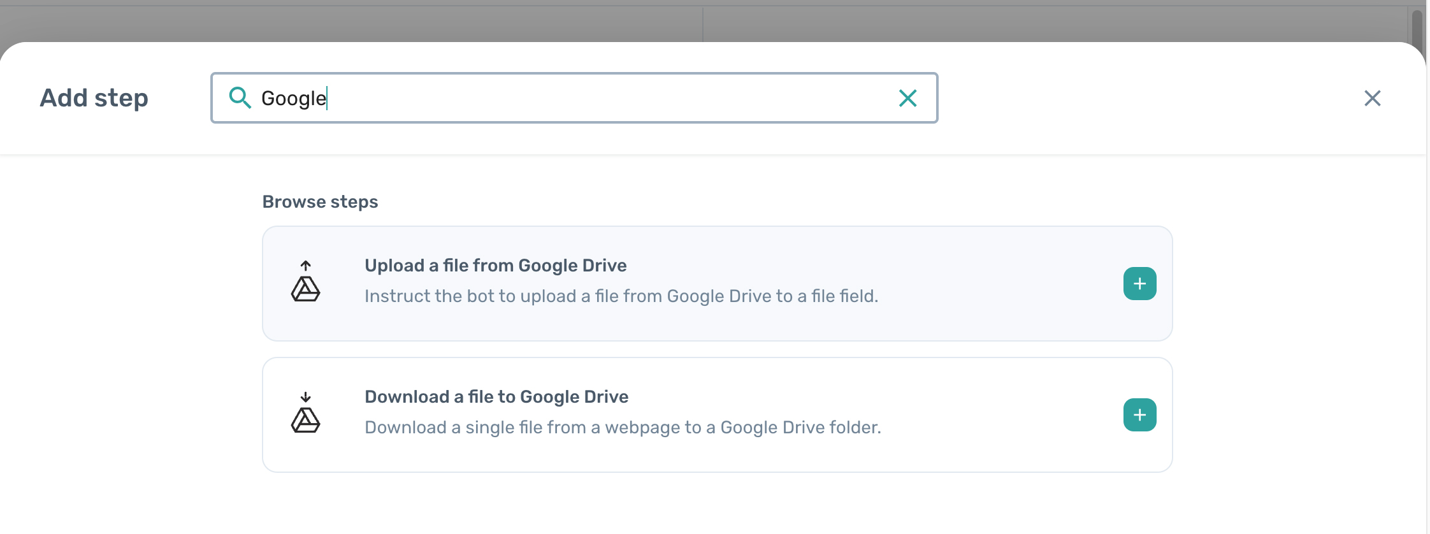
Task: Click the Google Drive download arrow icon
Action: [x=306, y=414]
